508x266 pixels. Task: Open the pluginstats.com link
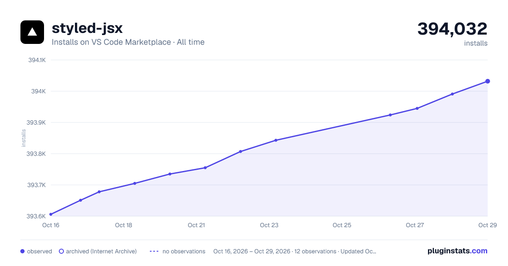[x=458, y=251]
